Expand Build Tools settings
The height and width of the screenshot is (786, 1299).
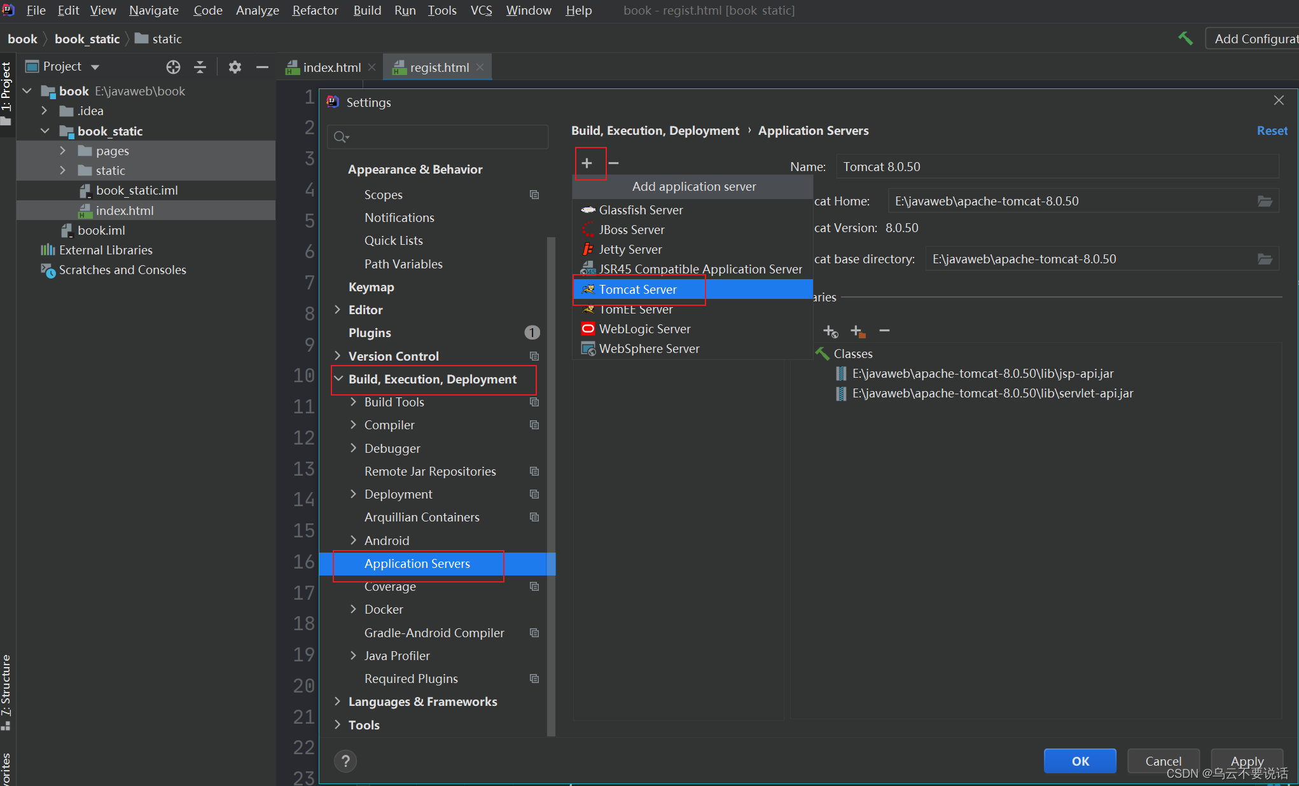click(353, 402)
